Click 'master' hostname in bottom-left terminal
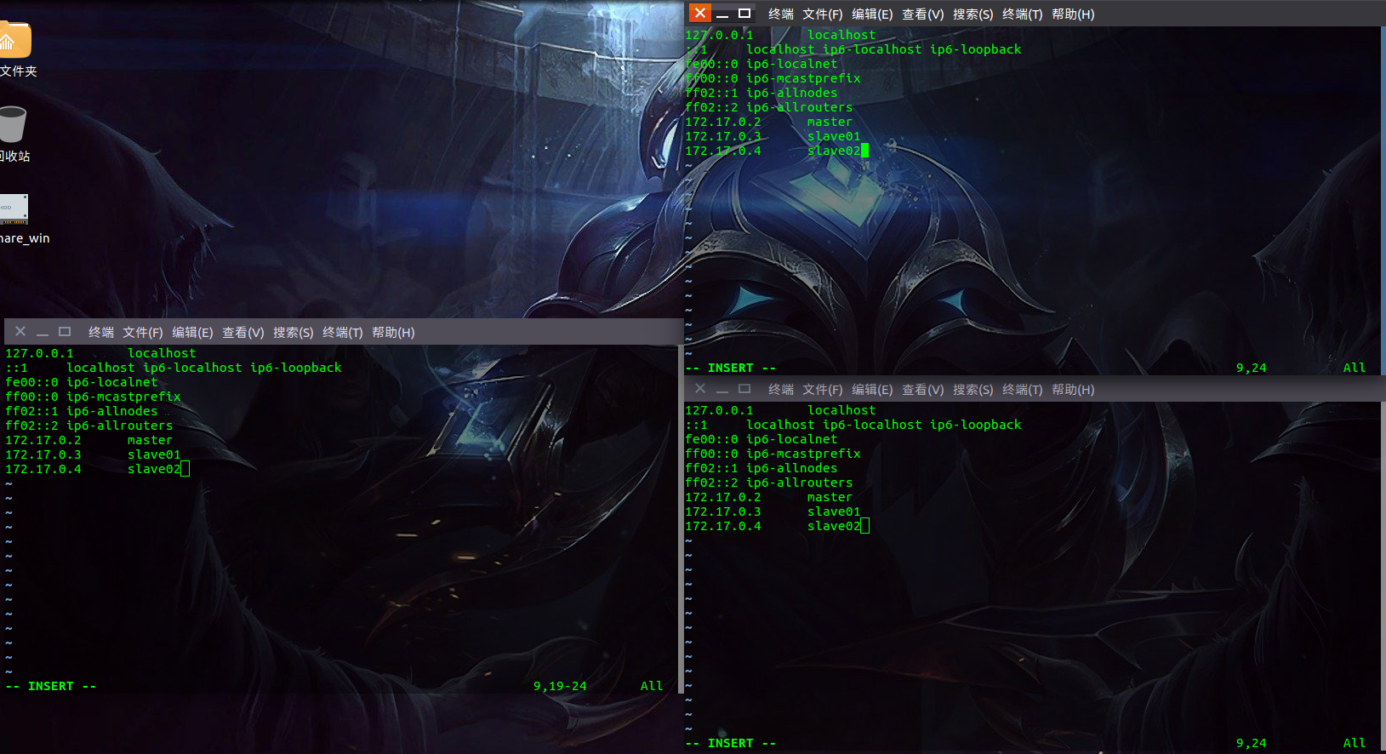 pyautogui.click(x=150, y=440)
